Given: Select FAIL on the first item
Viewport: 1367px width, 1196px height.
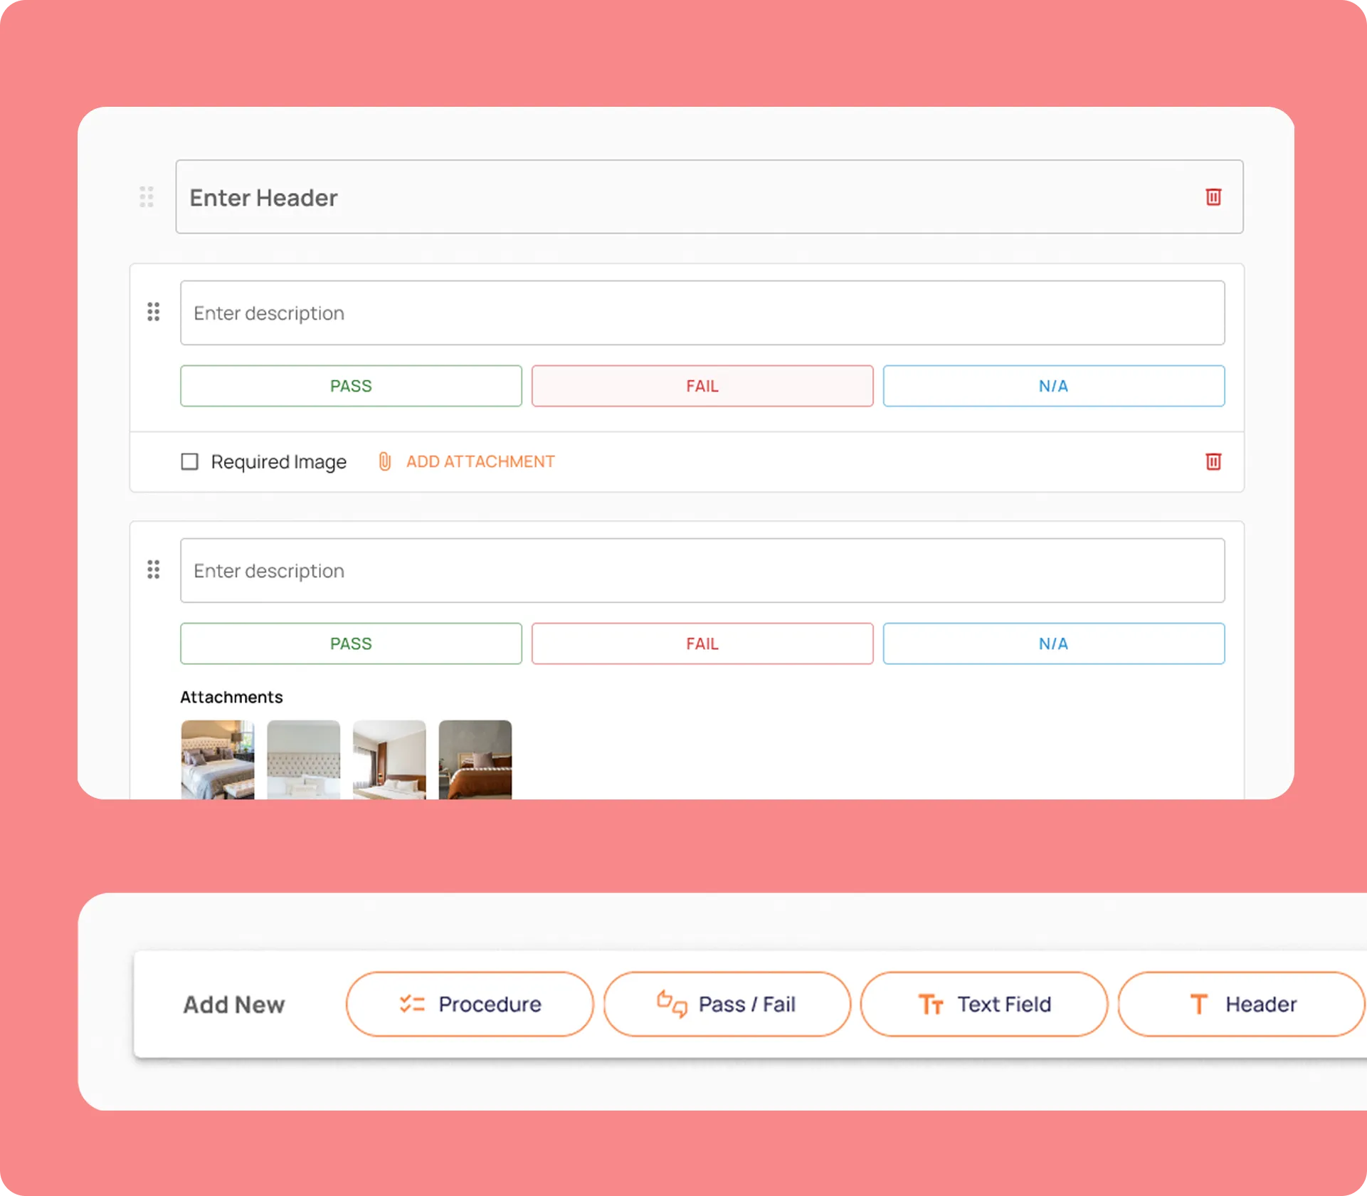Looking at the screenshot, I should coord(702,386).
